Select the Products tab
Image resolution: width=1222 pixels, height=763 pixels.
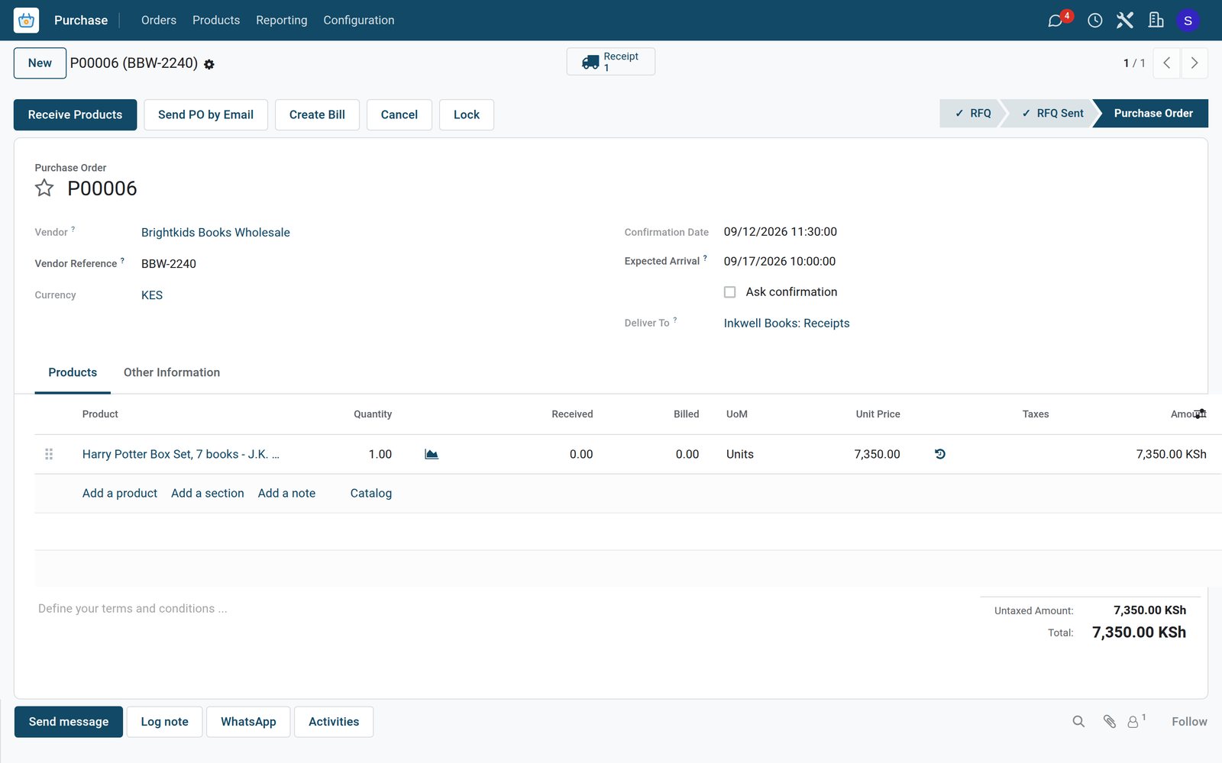pyautogui.click(x=73, y=372)
